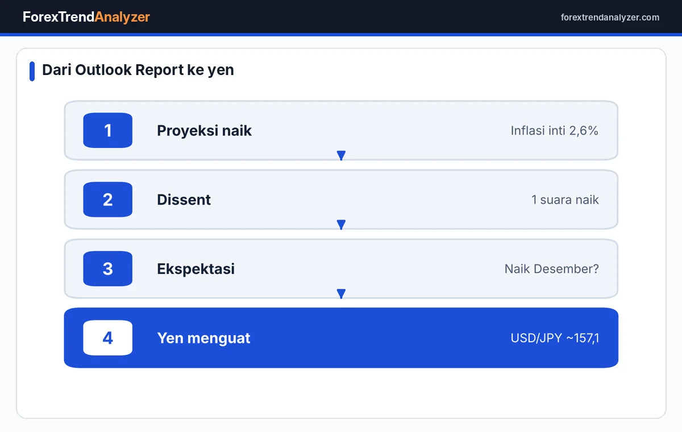
Task: Select the step number 2 badge
Action: point(108,200)
